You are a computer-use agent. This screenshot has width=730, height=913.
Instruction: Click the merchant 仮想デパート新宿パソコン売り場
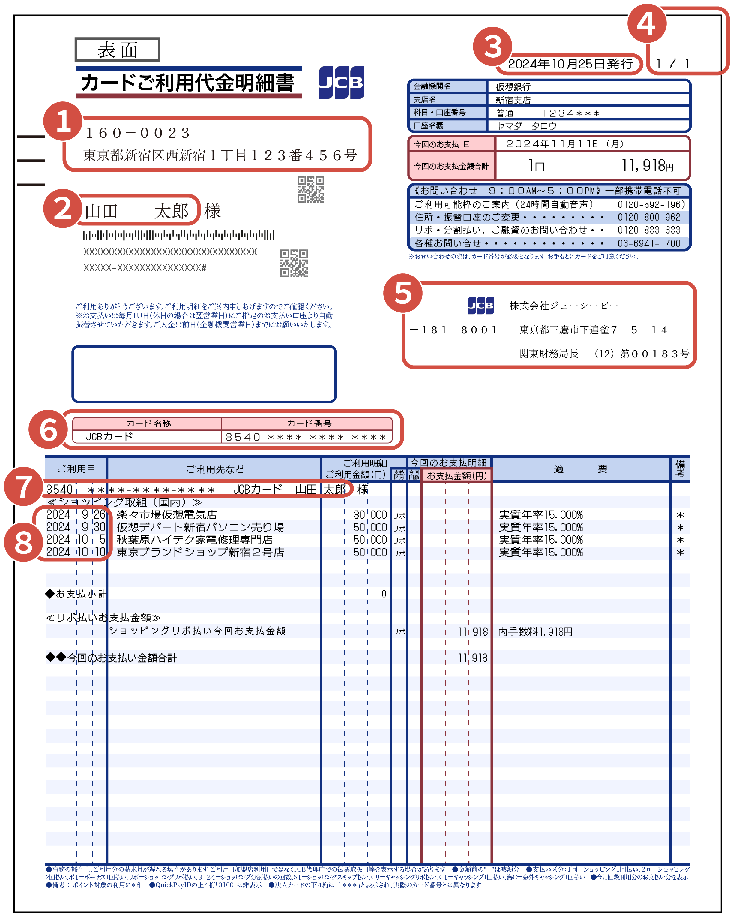coord(200,527)
